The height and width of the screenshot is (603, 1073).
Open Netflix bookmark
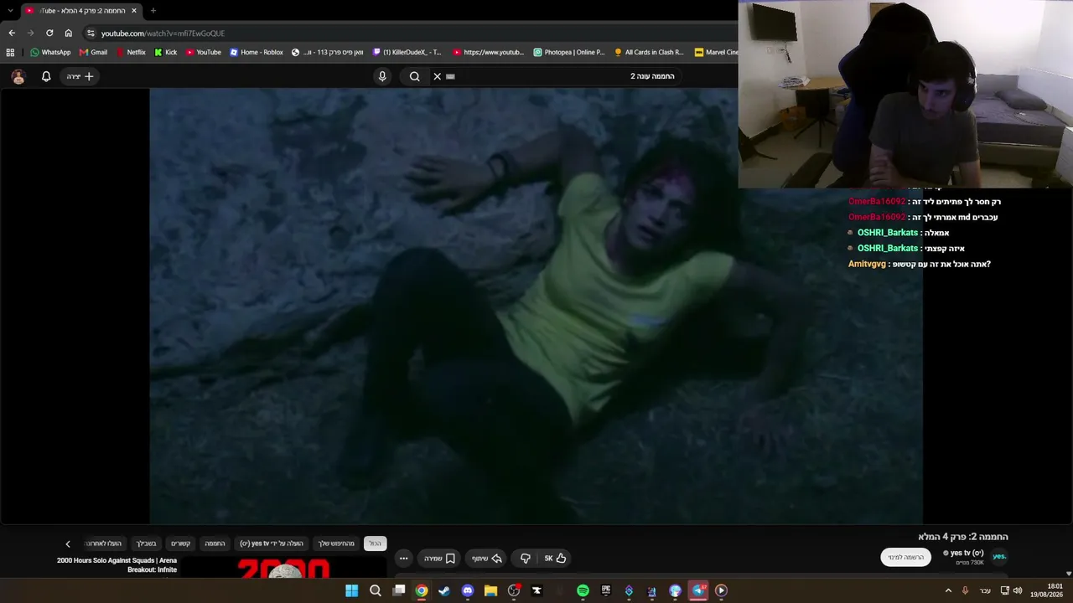coord(131,52)
